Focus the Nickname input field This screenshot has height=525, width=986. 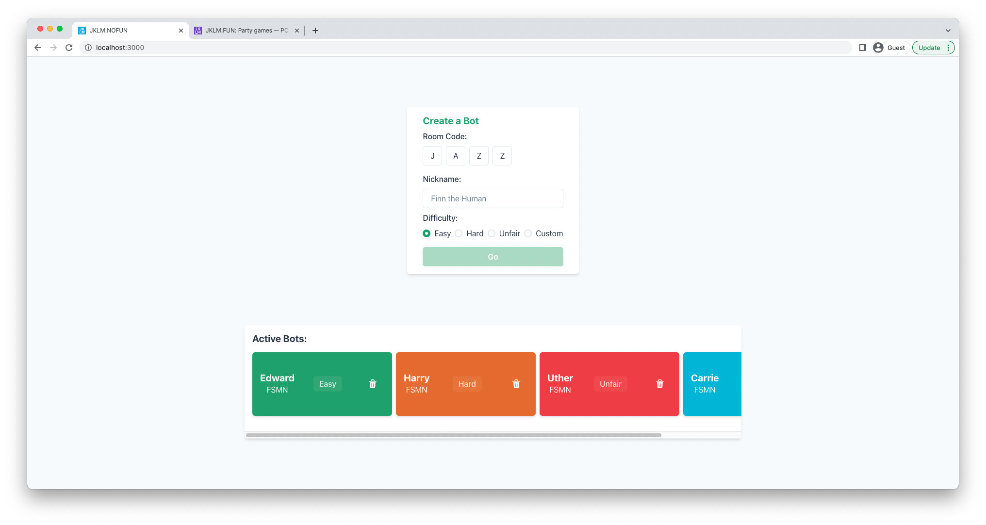click(493, 198)
